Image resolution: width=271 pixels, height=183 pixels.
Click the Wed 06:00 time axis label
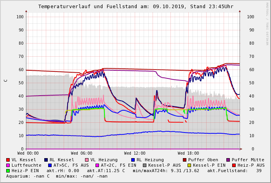point(81,153)
